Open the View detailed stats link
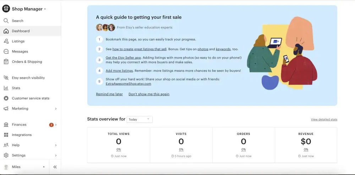Viewport: 355px width, 175px height. click(324, 120)
